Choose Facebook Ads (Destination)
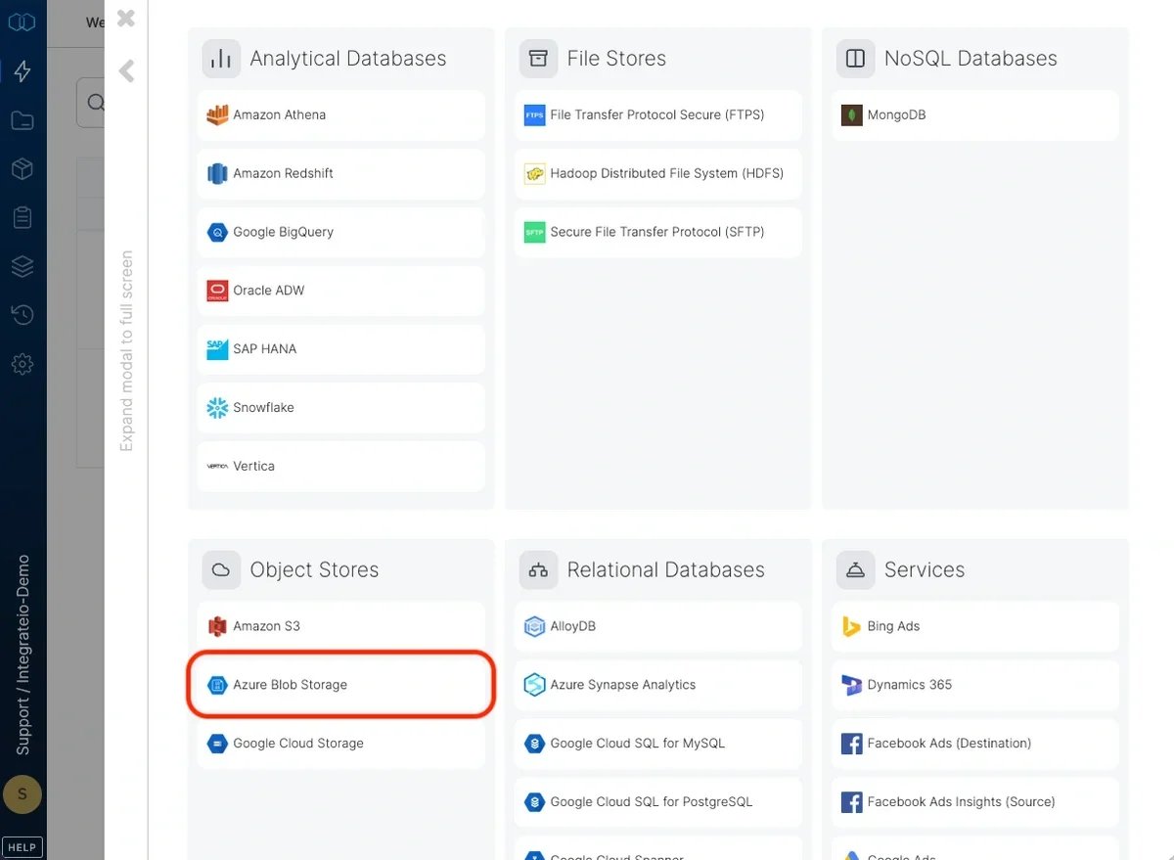 coord(974,744)
